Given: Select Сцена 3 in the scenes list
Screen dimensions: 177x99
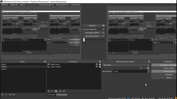Looking at the screenshot, I should click(23, 69).
